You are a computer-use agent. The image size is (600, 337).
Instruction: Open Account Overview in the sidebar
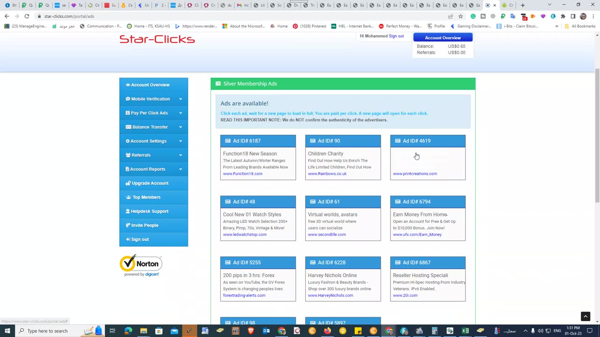pos(153,85)
